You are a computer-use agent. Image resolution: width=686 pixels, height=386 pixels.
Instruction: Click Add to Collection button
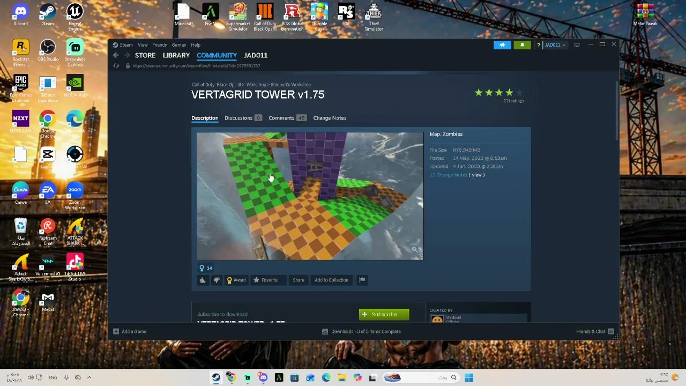(331, 280)
